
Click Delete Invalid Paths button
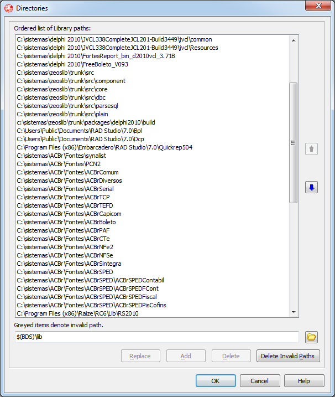click(x=288, y=356)
